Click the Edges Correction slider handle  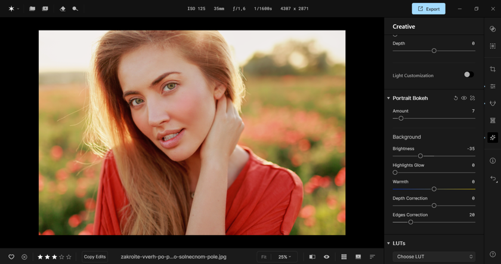pyautogui.click(x=410, y=222)
